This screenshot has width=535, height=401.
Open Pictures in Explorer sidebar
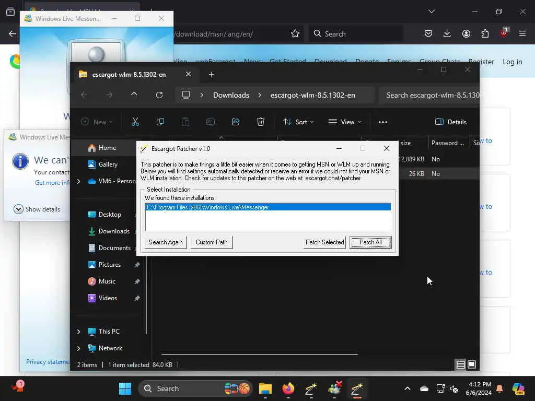point(110,265)
